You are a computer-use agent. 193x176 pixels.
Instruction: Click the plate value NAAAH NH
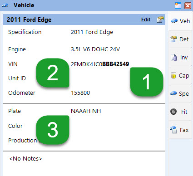[86, 111]
